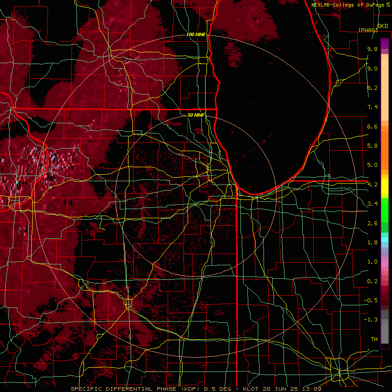Image resolution: width=392 pixels, height=392 pixels.
Task: Click the 3.4 scale value
Action: (x=372, y=204)
